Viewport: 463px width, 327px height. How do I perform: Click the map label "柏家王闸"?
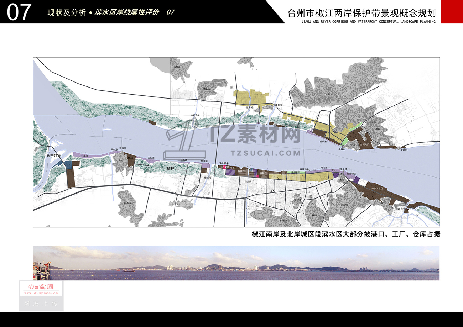click(195, 115)
